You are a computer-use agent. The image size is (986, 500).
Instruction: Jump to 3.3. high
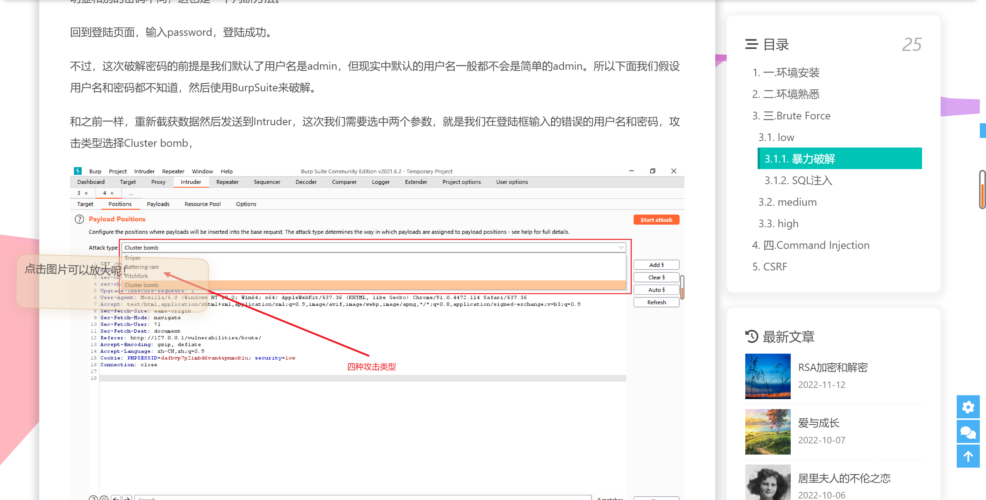point(778,223)
